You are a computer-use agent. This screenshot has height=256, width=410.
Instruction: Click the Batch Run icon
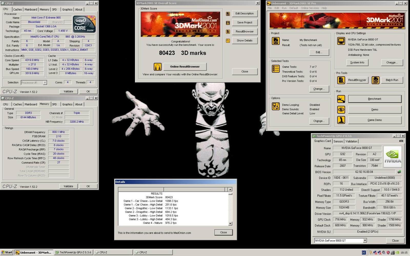(375, 80)
